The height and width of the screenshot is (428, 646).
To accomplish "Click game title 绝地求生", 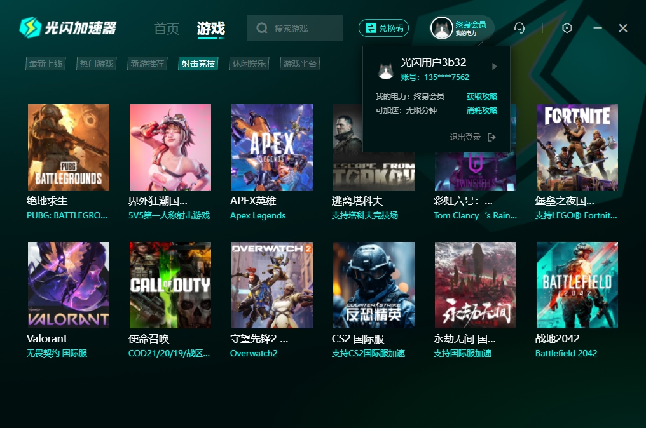I will [x=47, y=201].
